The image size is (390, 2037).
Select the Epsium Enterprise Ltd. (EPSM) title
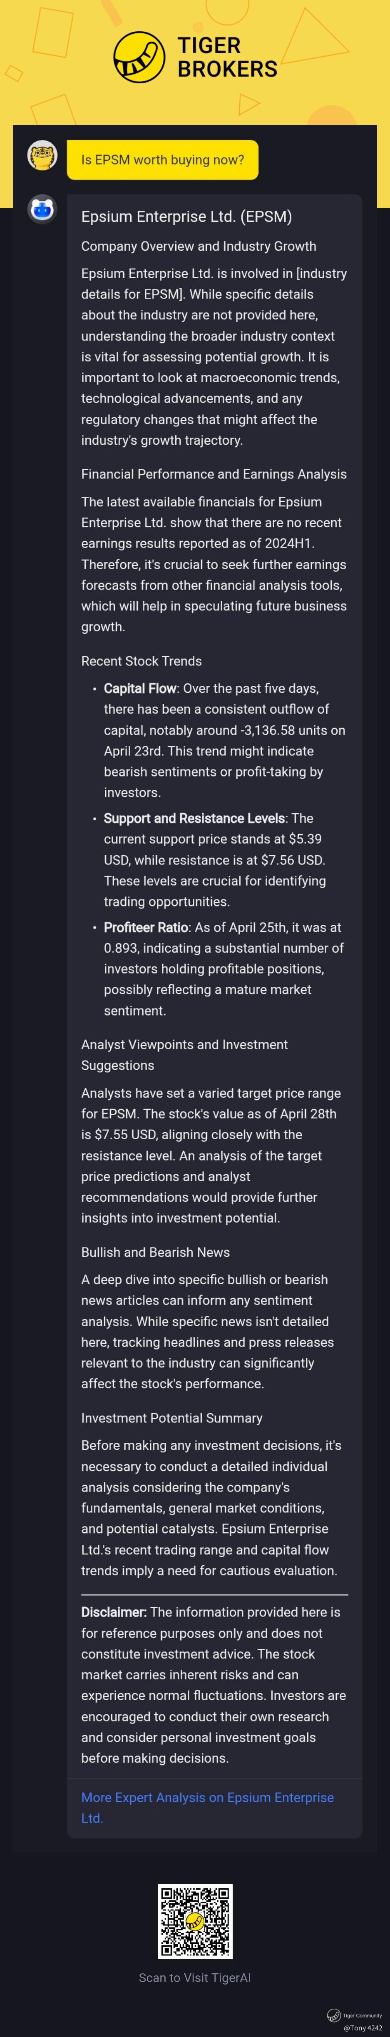point(186,217)
